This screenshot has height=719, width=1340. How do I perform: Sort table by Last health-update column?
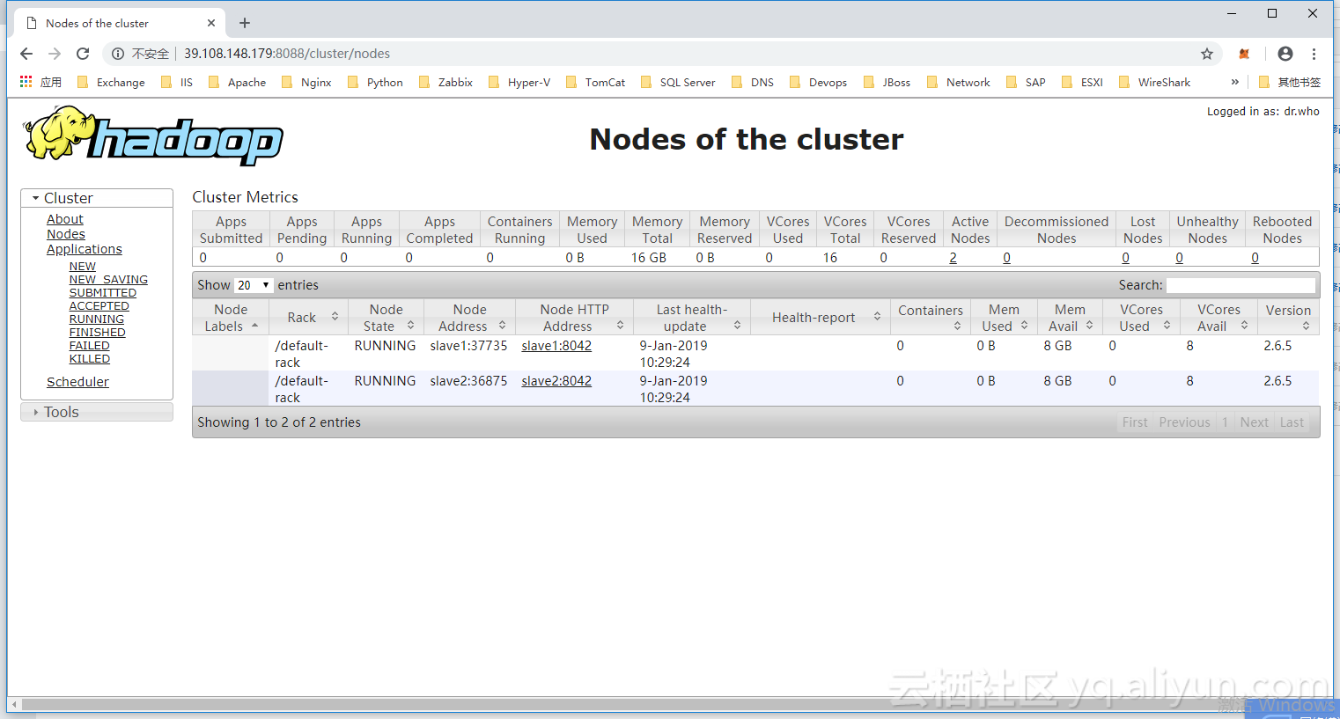pyautogui.click(x=692, y=318)
